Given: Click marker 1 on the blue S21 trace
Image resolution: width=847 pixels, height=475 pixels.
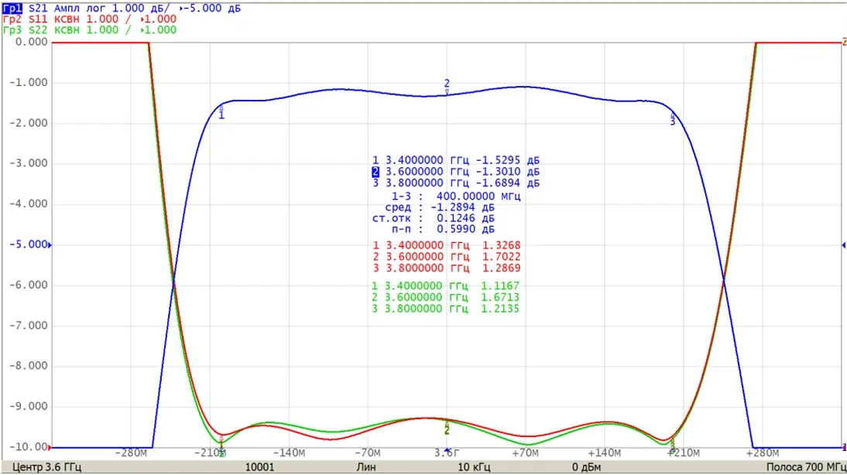Looking at the screenshot, I should [221, 112].
